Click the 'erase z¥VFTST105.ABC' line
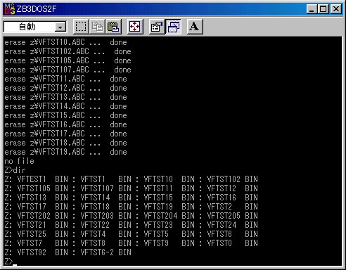The height and width of the screenshot is (270, 346). click(x=68, y=60)
